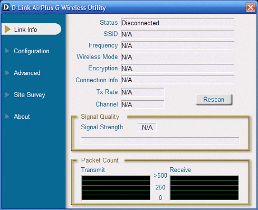
Task: Click the Signal Strength label
Action: tap(102, 127)
